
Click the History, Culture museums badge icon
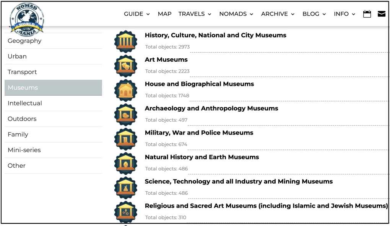click(125, 41)
